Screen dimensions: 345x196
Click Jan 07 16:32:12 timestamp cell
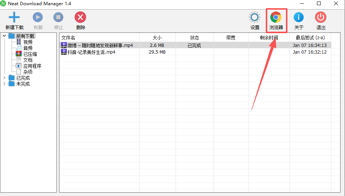point(309,52)
